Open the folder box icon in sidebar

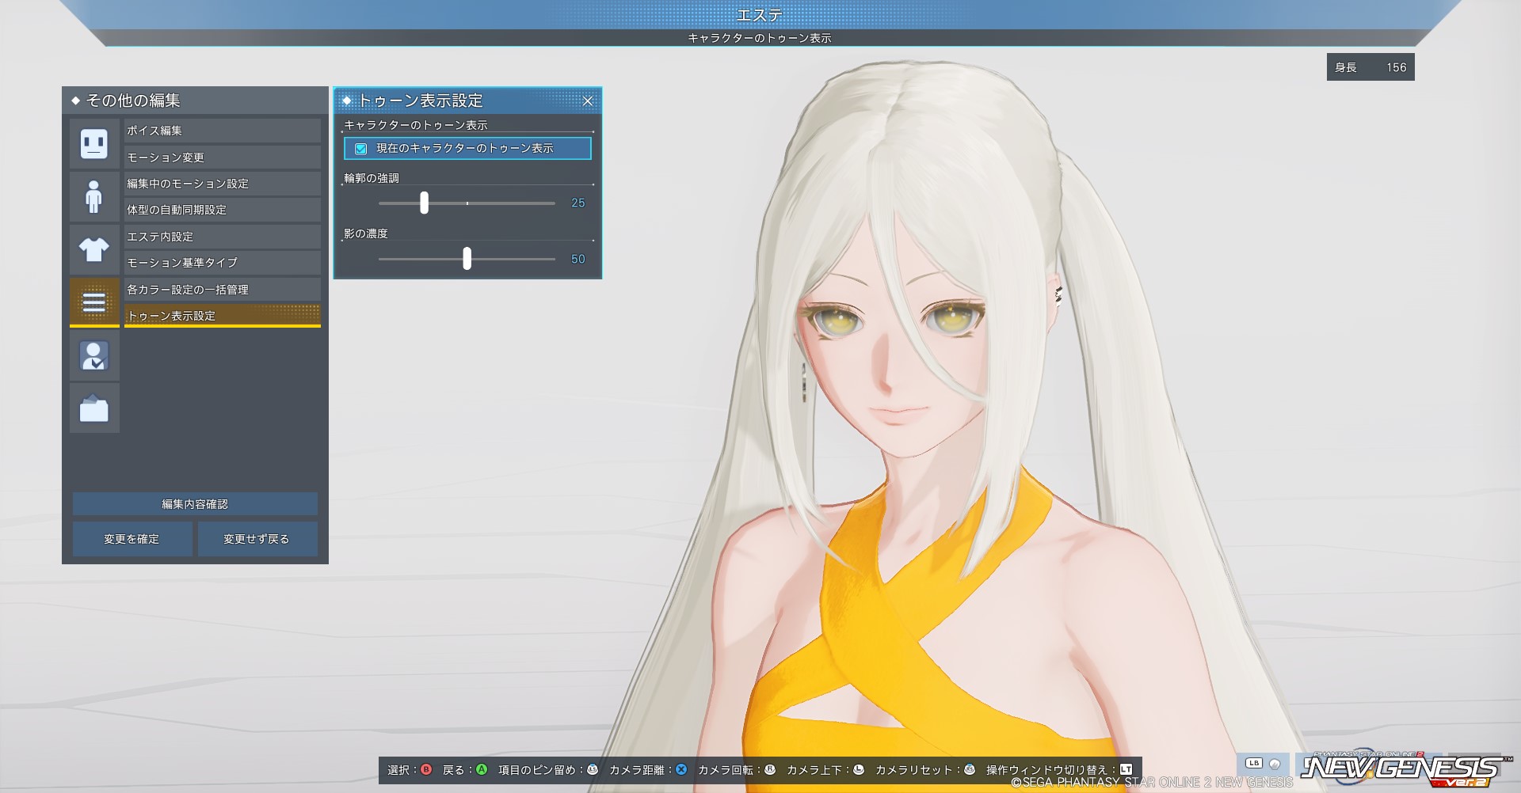click(94, 408)
